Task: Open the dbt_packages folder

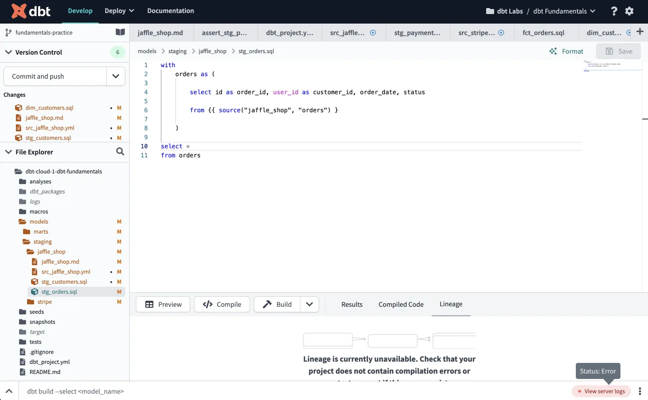Action: point(47,191)
